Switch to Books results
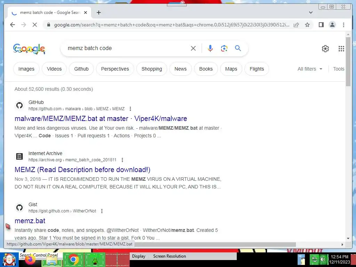The width and height of the screenshot is (356, 267). tap(206, 69)
